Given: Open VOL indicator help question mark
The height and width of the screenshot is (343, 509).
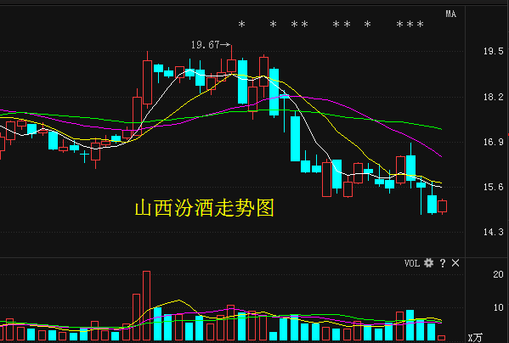Looking at the screenshot, I should (443, 263).
